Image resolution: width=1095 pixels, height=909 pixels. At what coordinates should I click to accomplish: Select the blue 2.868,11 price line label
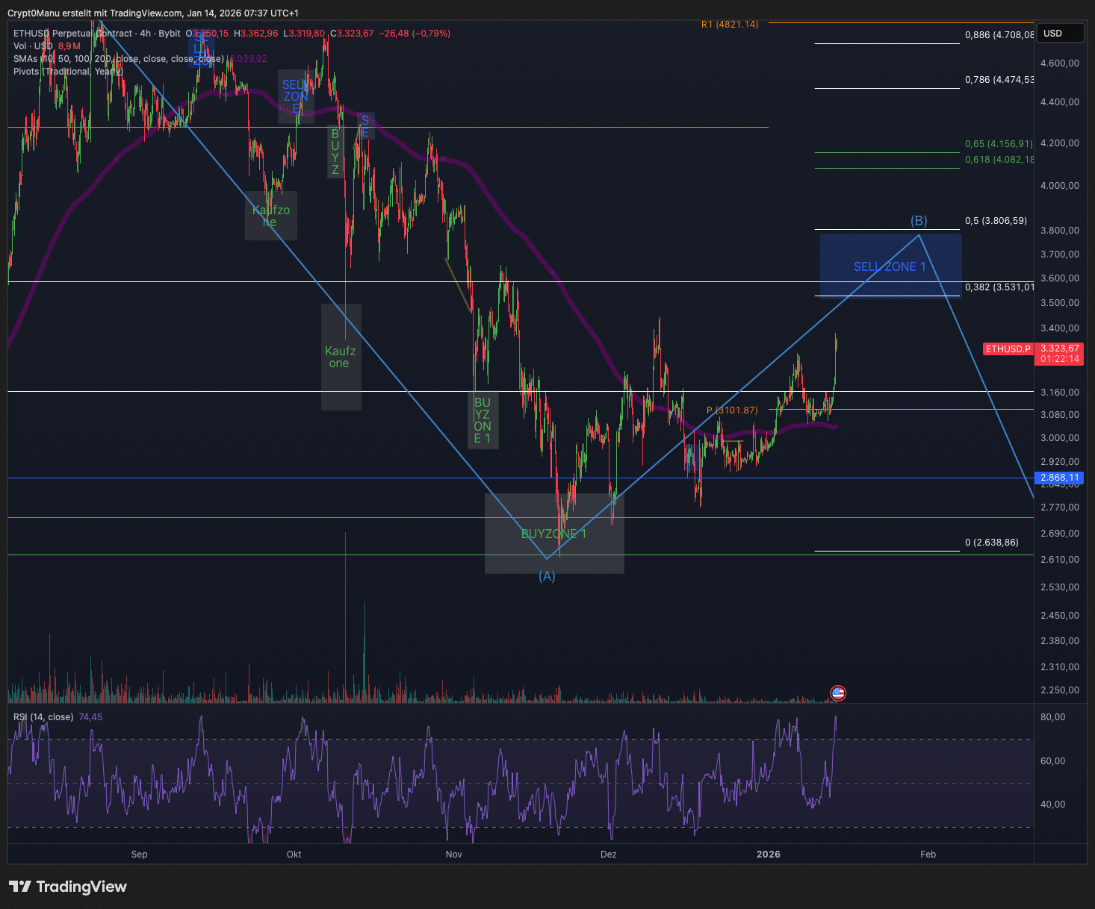[1060, 478]
